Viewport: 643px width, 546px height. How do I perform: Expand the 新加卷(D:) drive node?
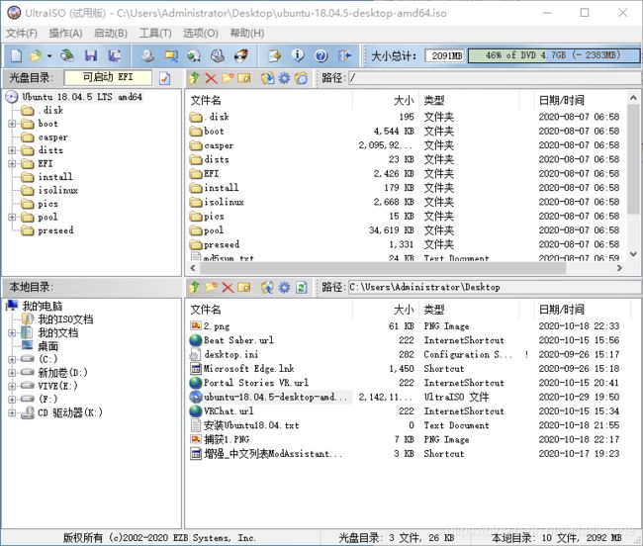pyautogui.click(x=12, y=373)
